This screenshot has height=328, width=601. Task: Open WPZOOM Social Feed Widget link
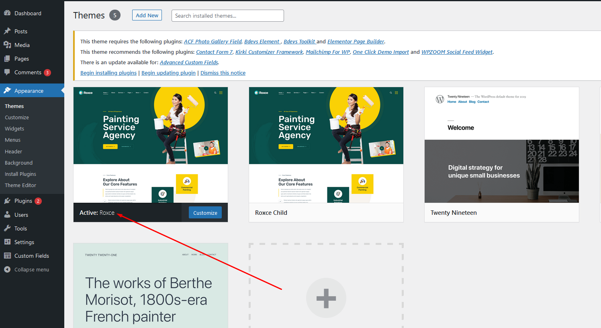[x=457, y=52]
